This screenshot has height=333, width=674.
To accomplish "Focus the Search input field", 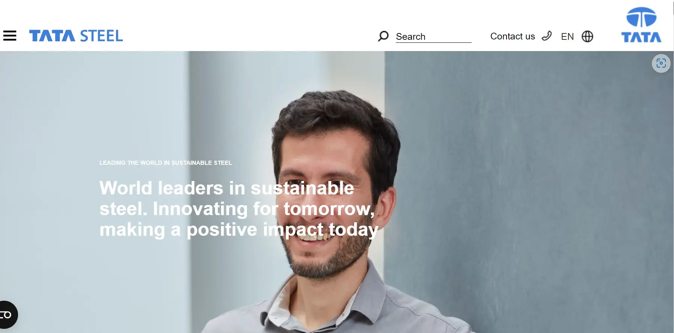I will 433,36.
